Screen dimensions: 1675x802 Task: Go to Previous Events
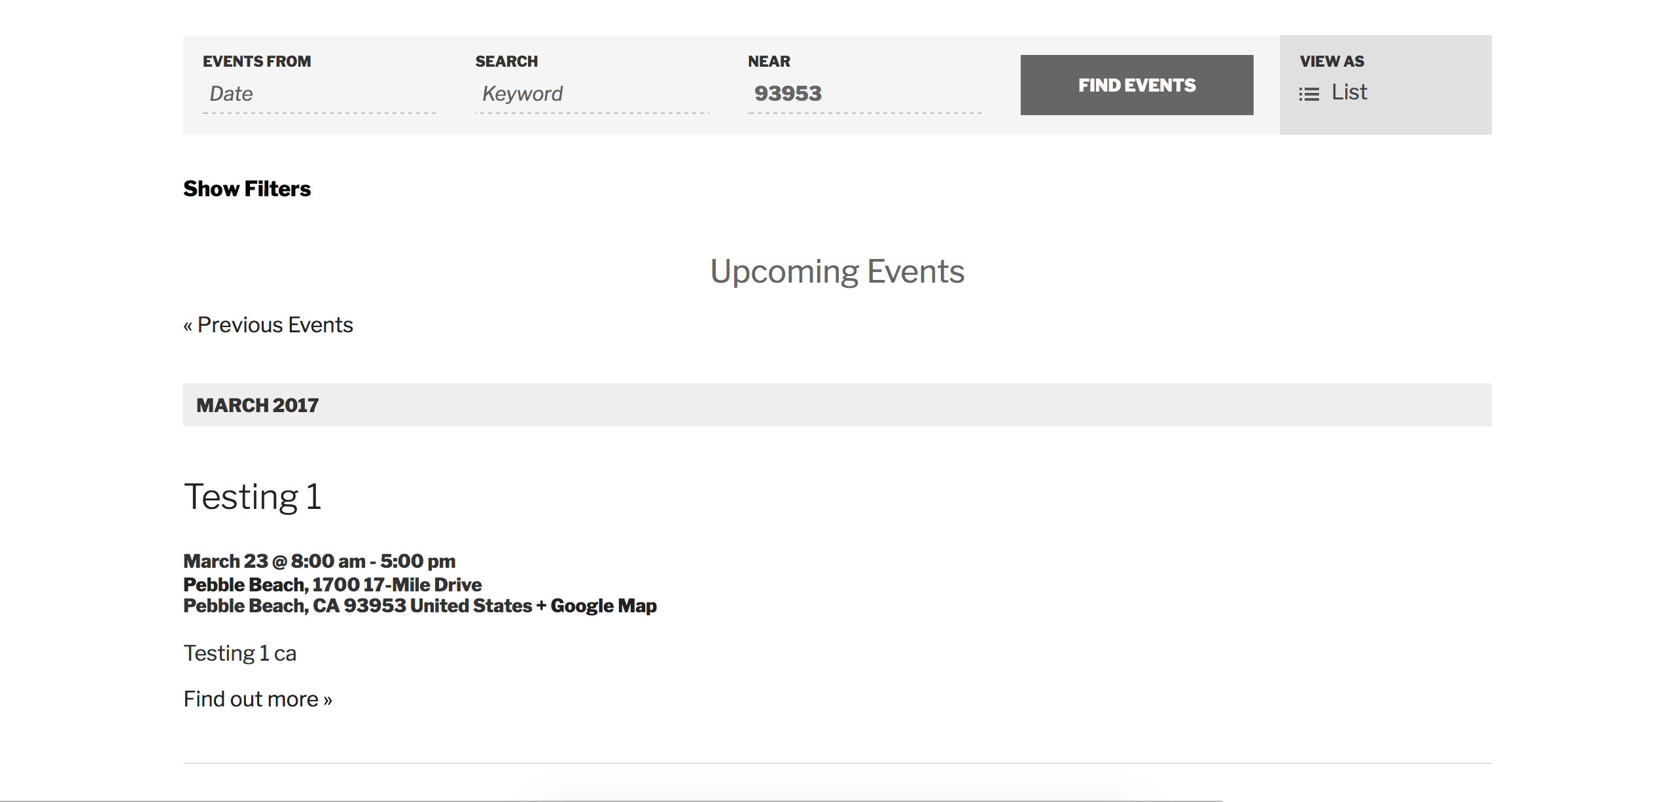coord(268,325)
